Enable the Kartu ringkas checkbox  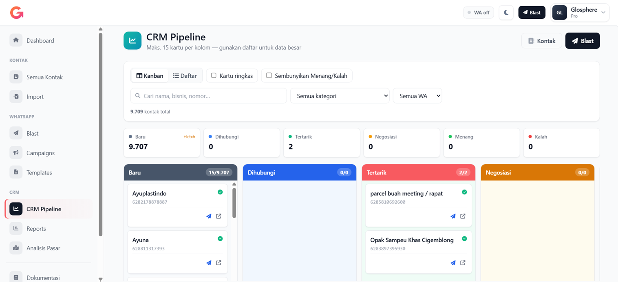(214, 75)
